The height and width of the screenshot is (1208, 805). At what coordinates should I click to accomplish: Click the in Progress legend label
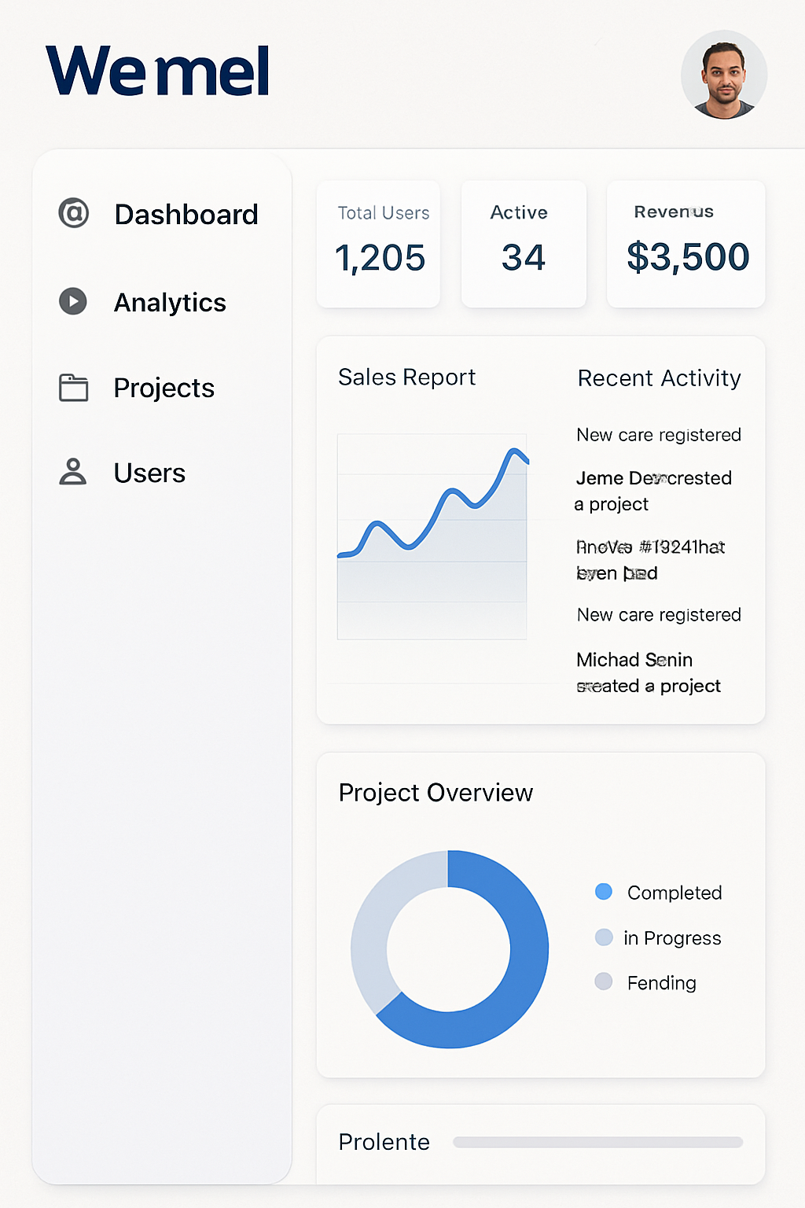(672, 938)
